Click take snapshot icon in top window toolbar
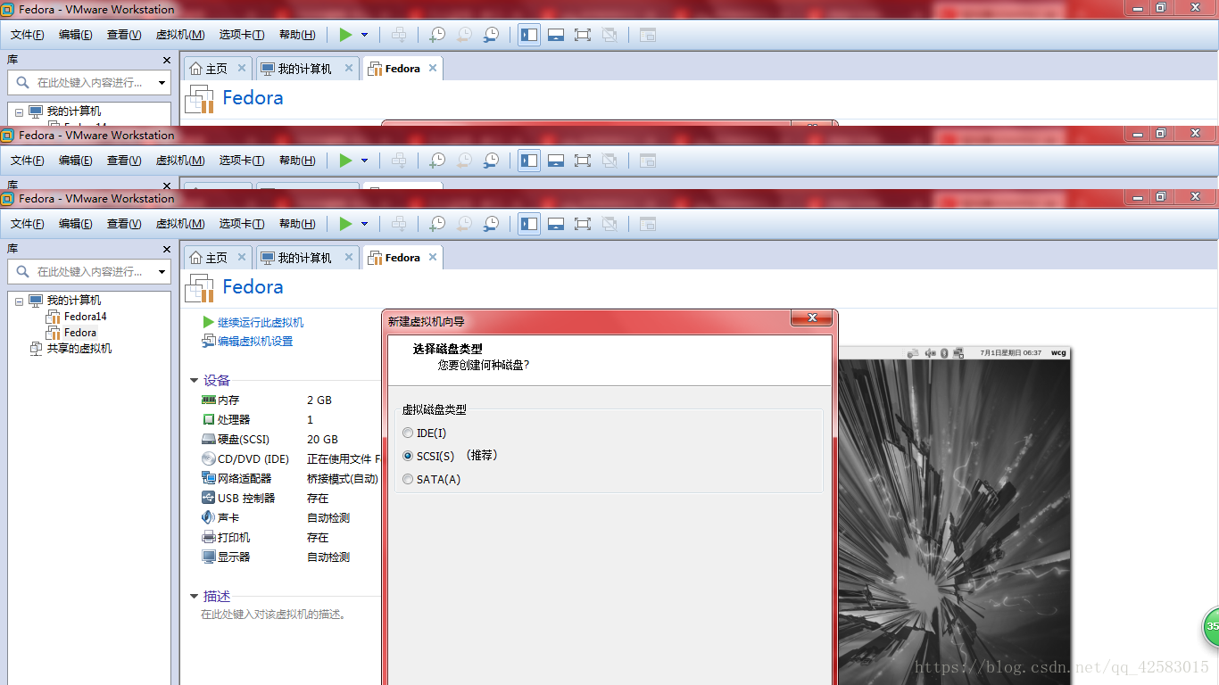 tap(437, 35)
